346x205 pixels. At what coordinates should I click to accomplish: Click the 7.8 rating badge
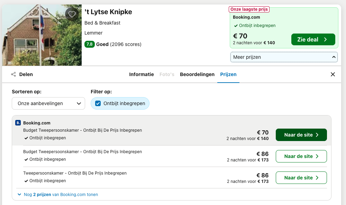tap(89, 44)
